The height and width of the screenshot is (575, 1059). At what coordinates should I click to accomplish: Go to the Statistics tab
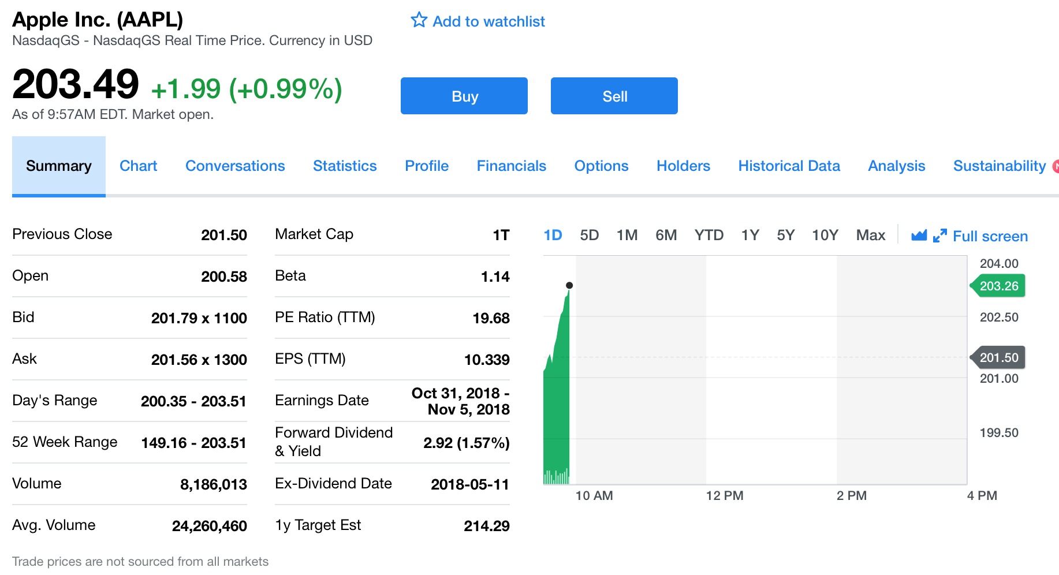click(345, 166)
